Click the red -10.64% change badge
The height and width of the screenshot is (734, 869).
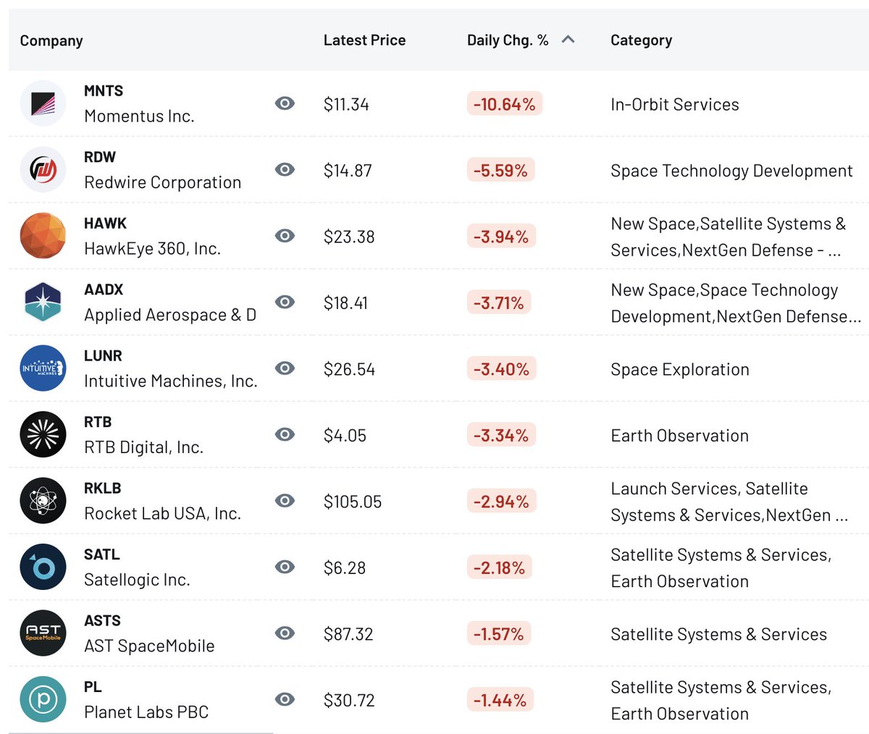[x=504, y=104]
